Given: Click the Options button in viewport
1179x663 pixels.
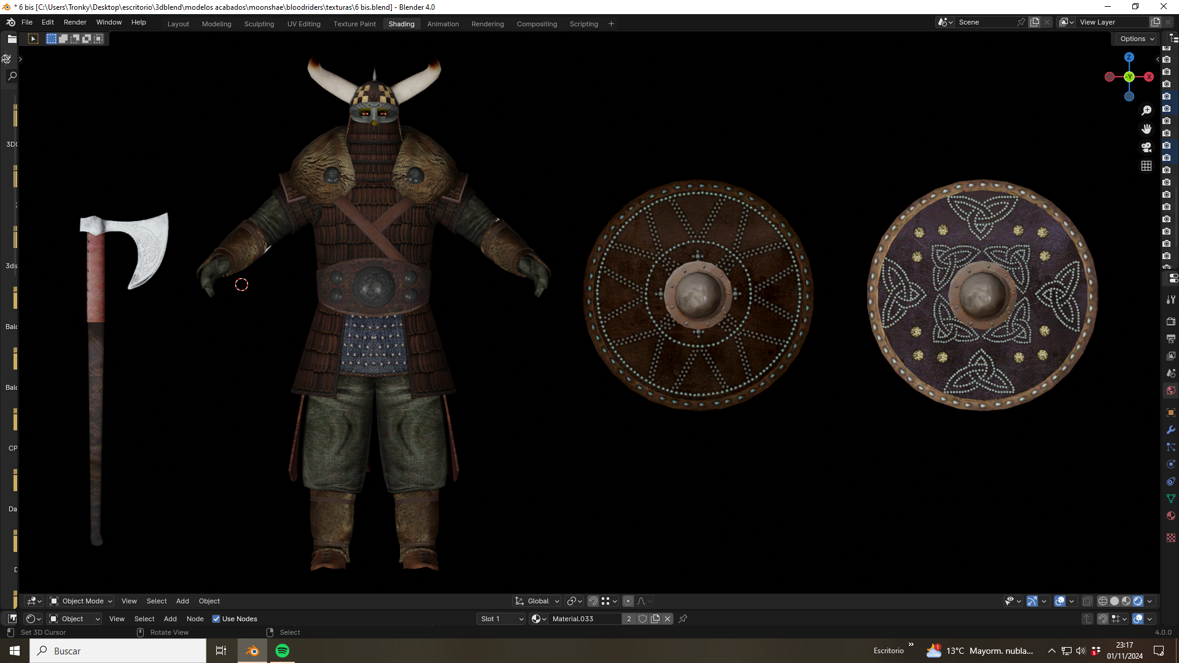Looking at the screenshot, I should pos(1136,39).
